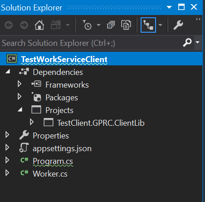The width and height of the screenshot is (205, 202).
Task: Collapse the Projects node
Action: click(20, 109)
